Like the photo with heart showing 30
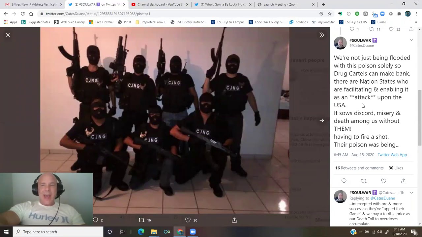This screenshot has height=237, width=422. [188, 220]
